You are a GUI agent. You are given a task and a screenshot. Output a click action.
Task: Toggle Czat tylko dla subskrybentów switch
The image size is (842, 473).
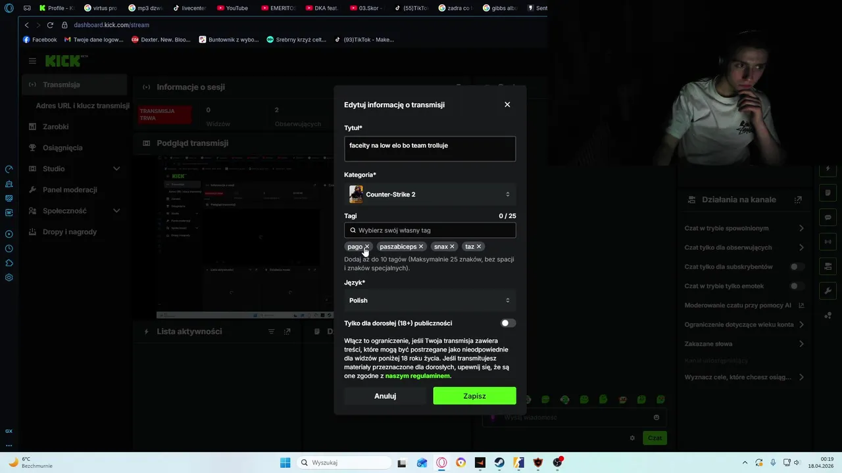click(797, 267)
